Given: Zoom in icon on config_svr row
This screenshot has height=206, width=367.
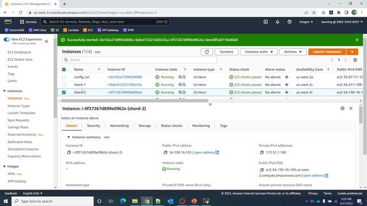Looking at the screenshot, I should click(x=180, y=77).
